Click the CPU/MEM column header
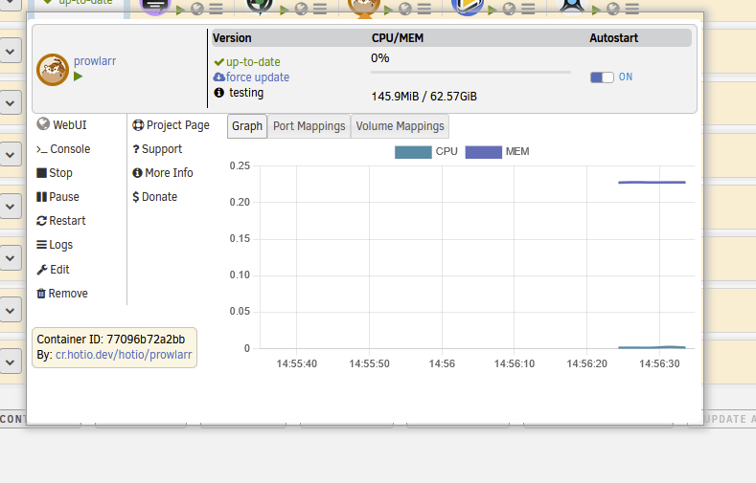756x483 pixels. point(398,38)
